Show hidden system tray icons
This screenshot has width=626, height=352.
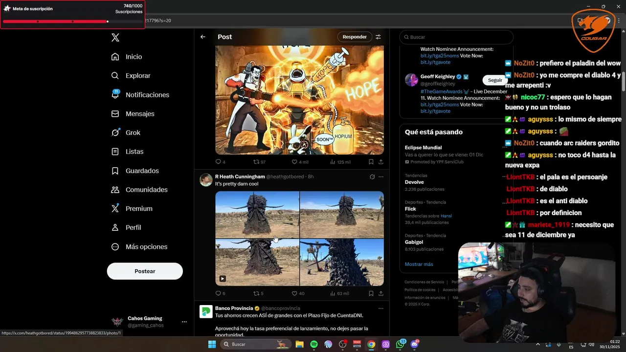[x=538, y=344]
